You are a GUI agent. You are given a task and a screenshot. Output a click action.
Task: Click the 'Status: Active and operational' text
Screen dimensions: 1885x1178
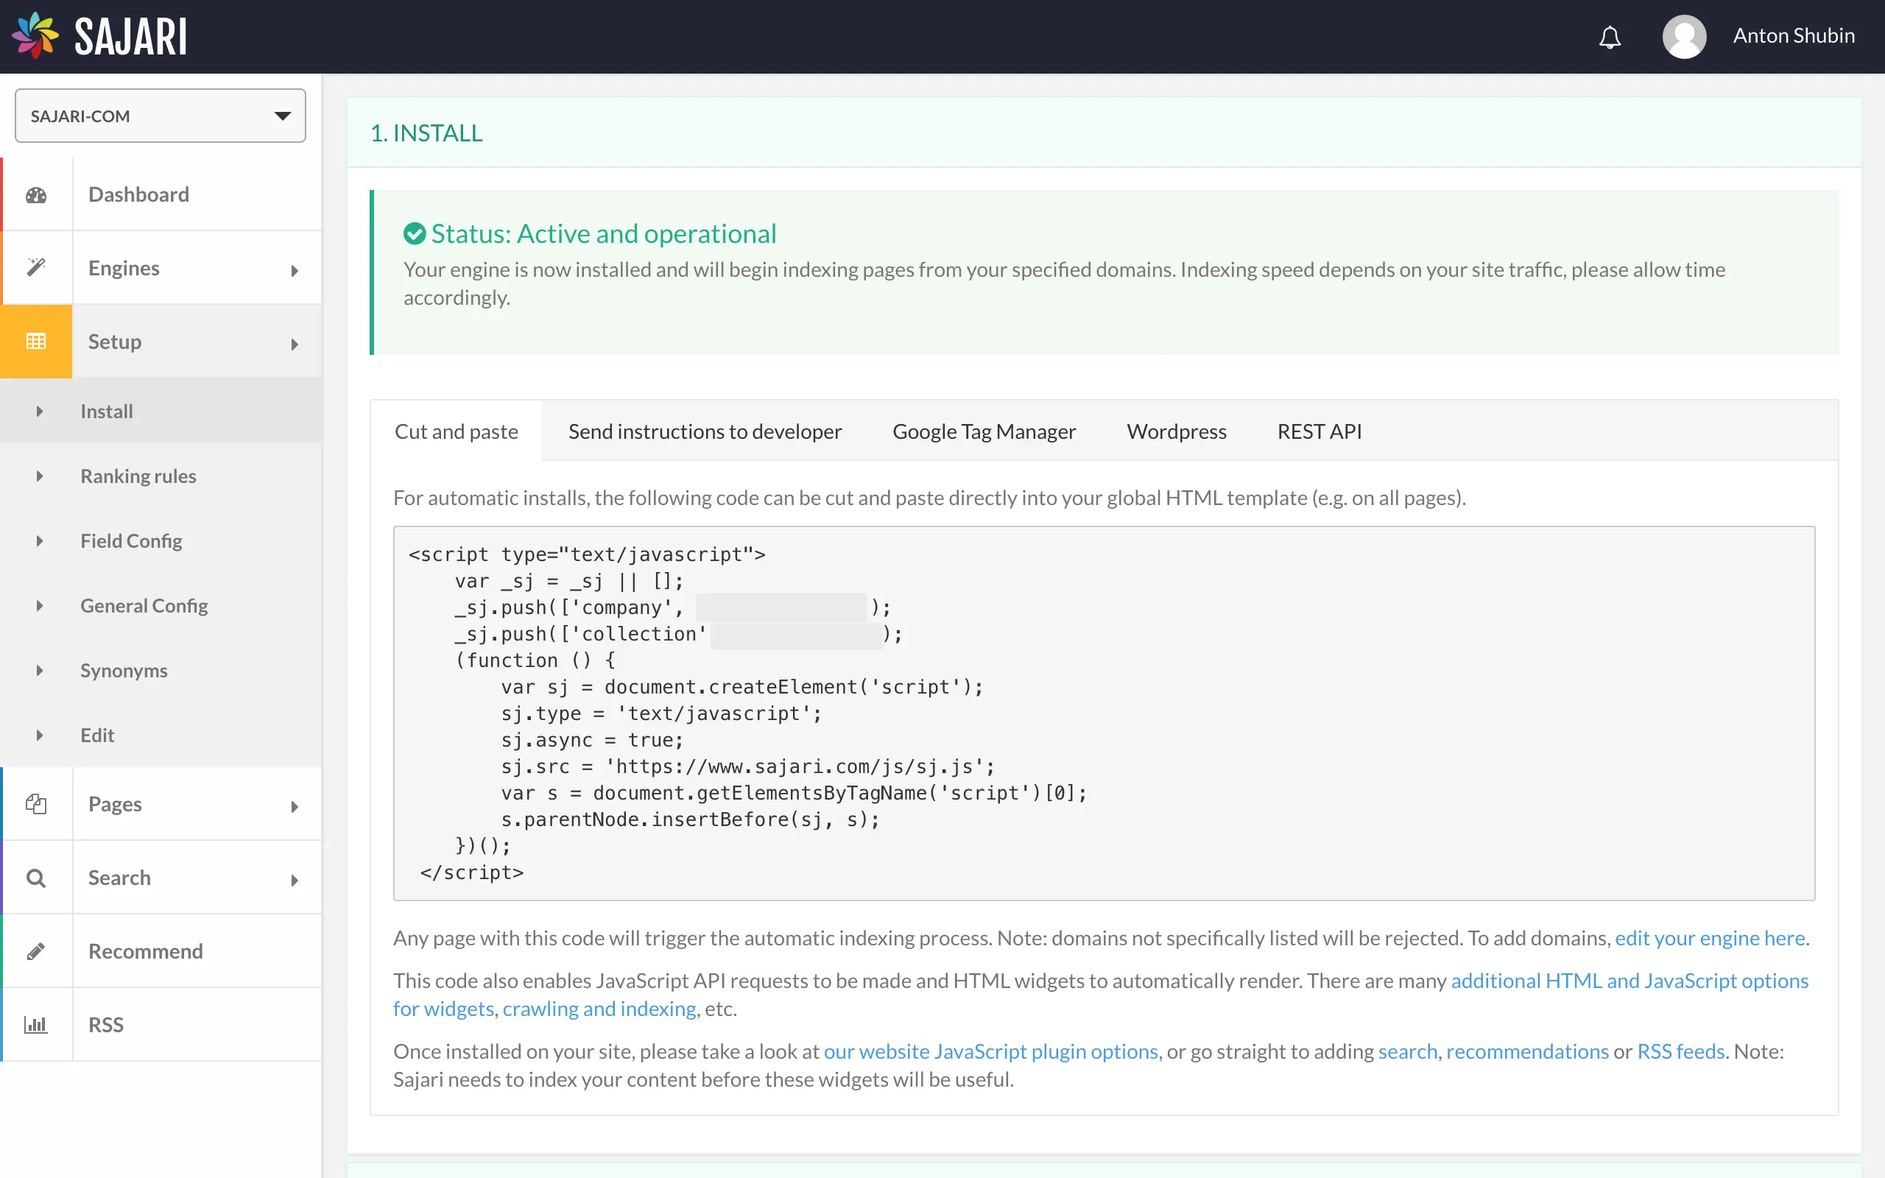[x=604, y=233]
